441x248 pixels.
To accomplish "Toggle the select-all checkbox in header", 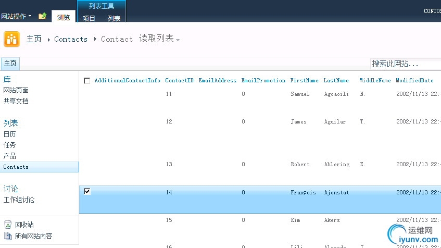I will [87, 81].
